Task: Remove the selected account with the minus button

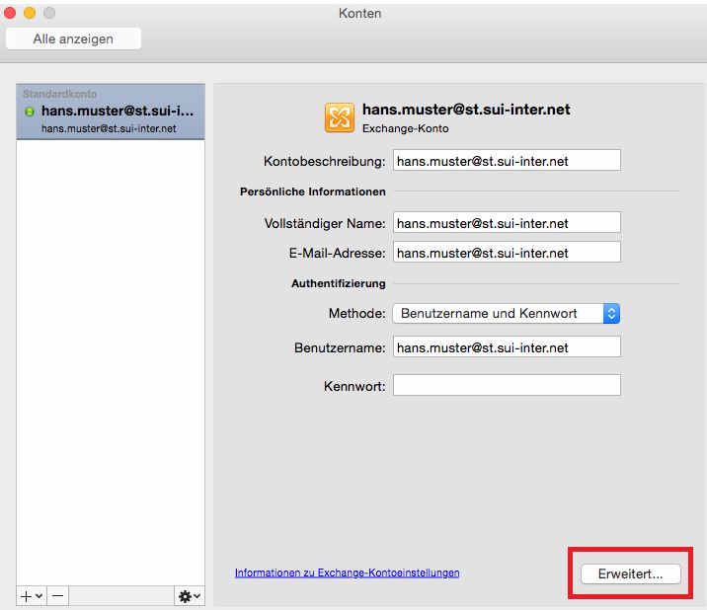Action: tap(57, 596)
